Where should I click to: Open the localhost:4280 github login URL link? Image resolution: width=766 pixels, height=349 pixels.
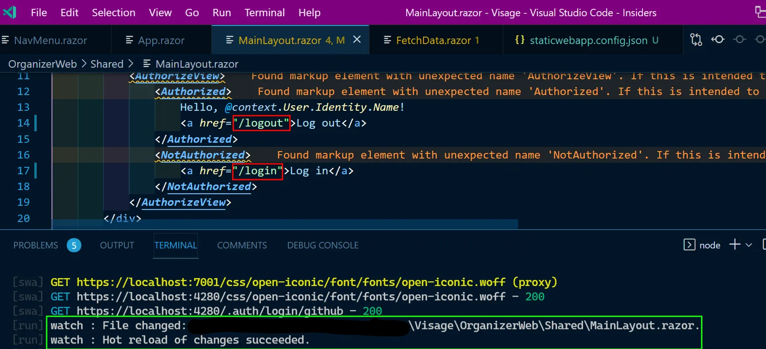pyautogui.click(x=210, y=311)
